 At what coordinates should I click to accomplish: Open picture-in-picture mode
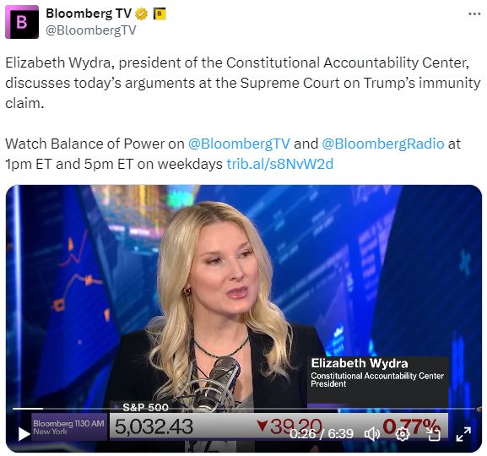433,434
